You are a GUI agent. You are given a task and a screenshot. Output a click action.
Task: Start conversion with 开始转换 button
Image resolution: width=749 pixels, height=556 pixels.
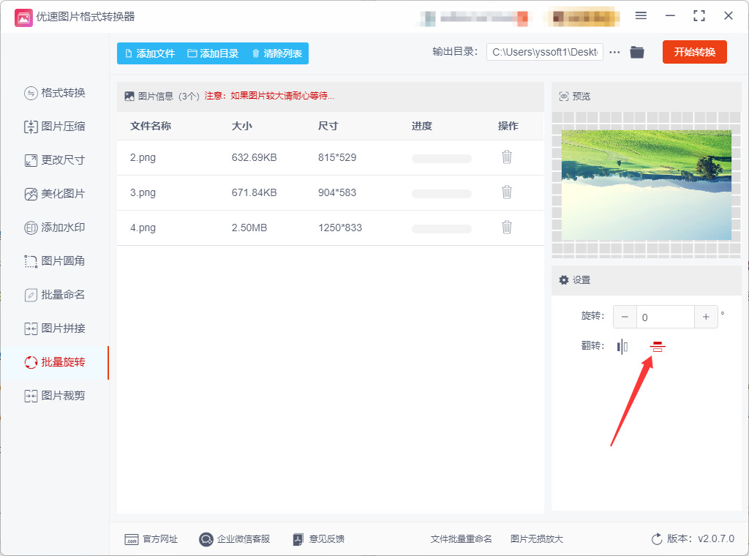(x=695, y=52)
